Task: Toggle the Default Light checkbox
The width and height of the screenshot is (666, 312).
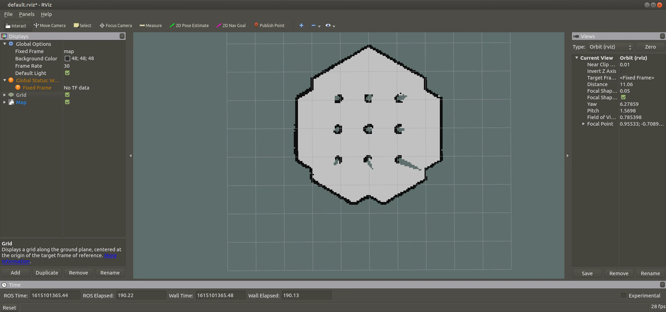Action: point(67,73)
